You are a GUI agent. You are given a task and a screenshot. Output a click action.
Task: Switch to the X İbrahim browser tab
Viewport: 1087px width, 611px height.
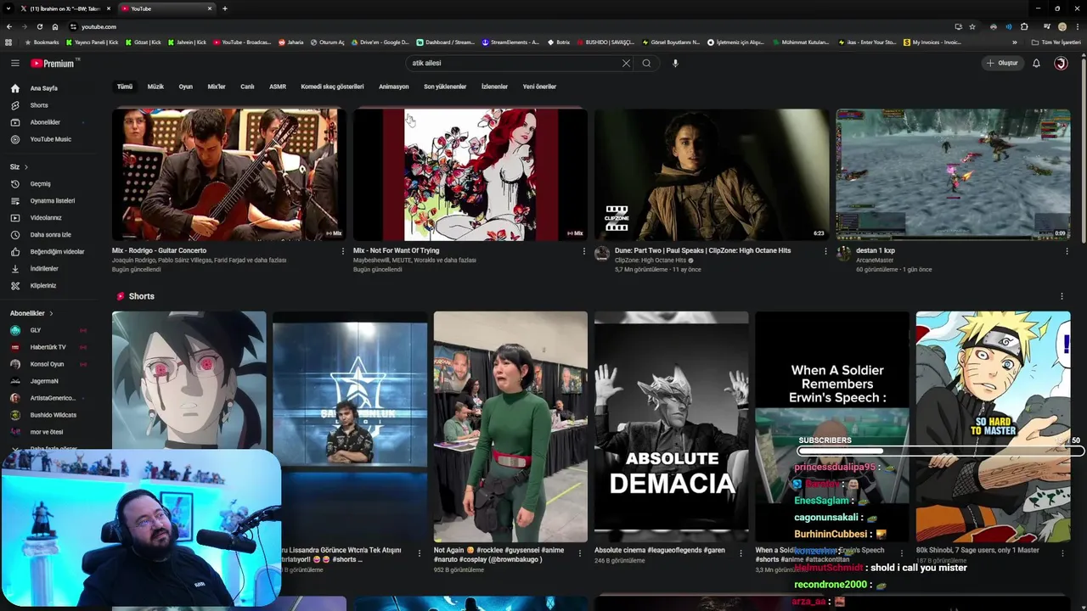pos(65,8)
